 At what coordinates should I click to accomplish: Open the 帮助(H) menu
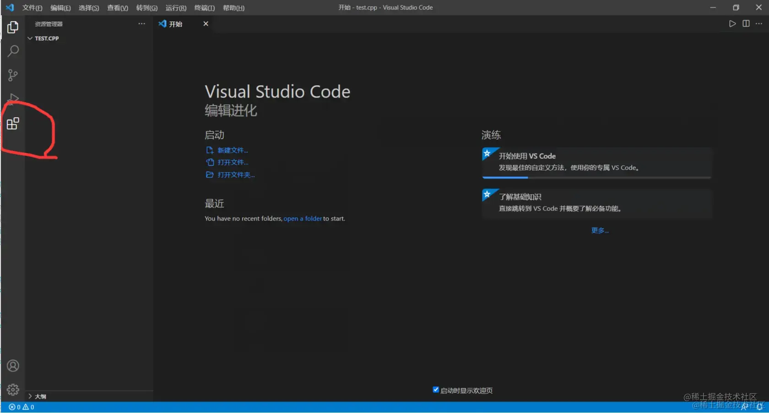click(233, 8)
